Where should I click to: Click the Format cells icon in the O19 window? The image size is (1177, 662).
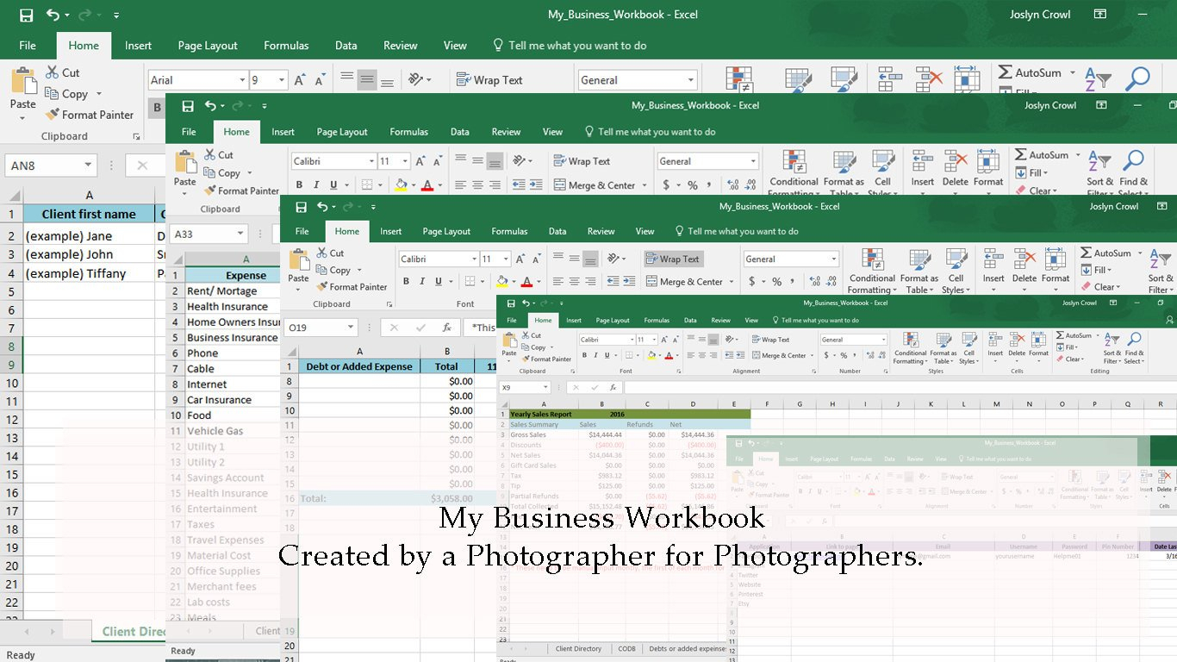(1056, 259)
